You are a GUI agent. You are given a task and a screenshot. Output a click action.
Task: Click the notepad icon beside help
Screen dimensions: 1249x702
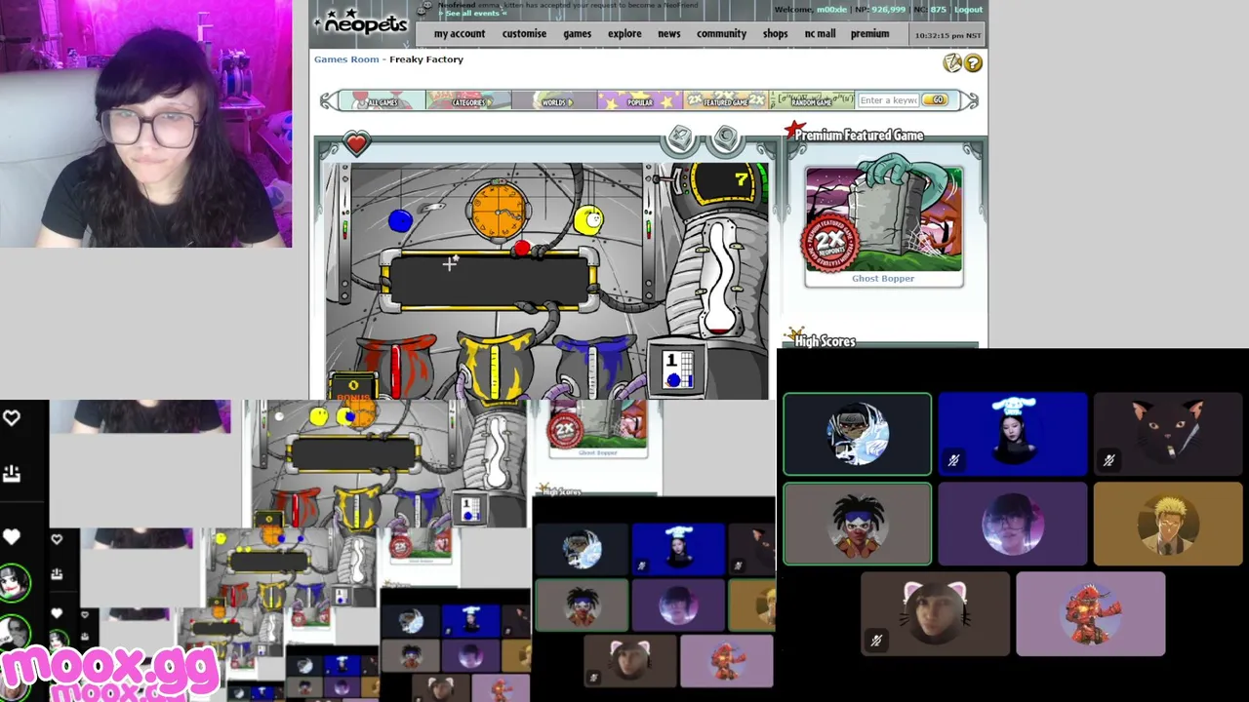[x=952, y=63]
